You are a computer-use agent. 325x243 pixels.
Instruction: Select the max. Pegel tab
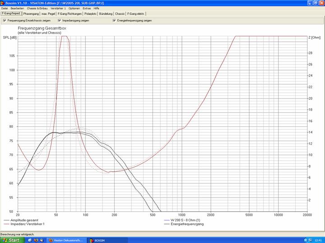pos(48,14)
